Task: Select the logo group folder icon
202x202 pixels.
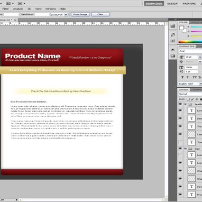Action: click(190, 149)
